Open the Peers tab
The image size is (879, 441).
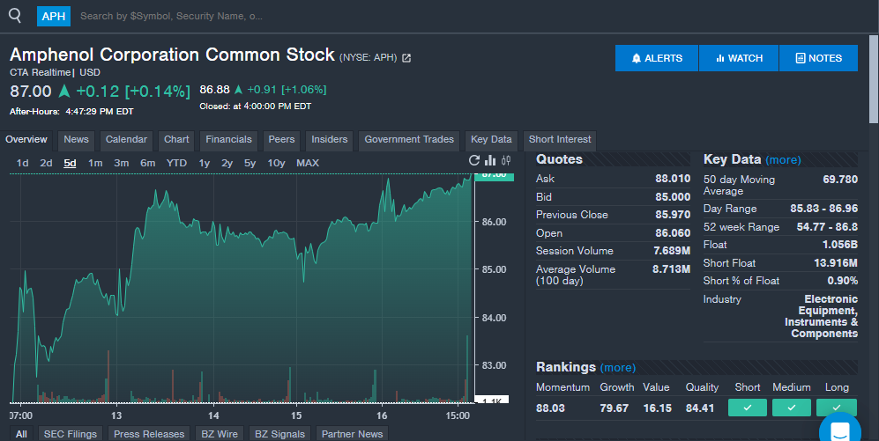point(281,140)
